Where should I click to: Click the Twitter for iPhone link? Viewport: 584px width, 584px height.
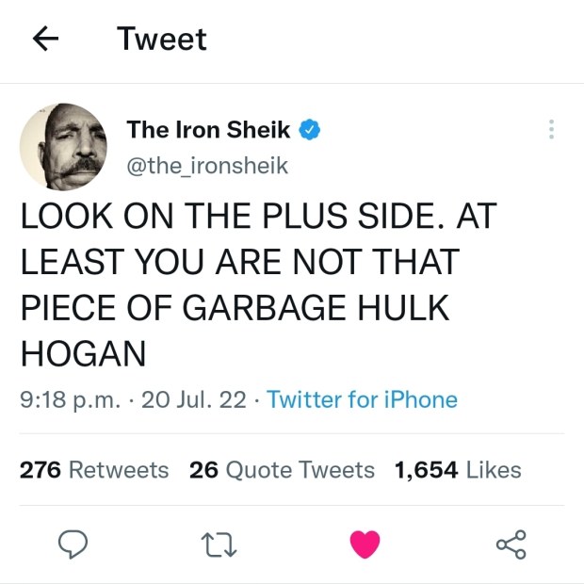[362, 399]
